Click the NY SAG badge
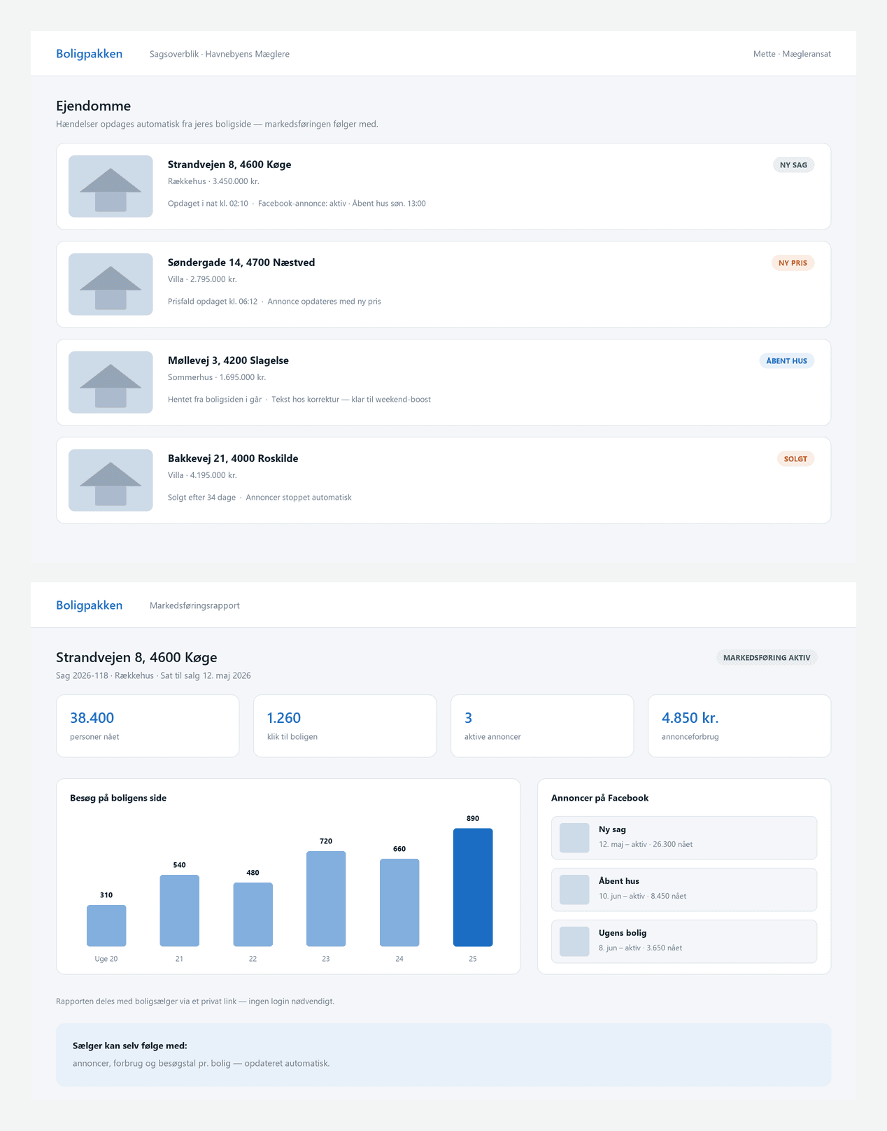Viewport: 887px width, 1131px height. [793, 165]
